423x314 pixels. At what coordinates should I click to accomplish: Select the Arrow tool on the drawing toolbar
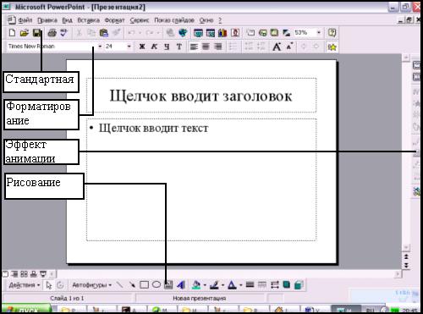[x=132, y=284]
